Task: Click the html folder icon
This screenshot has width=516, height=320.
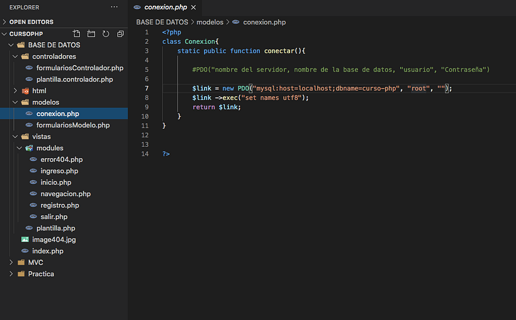Action: 25,90
